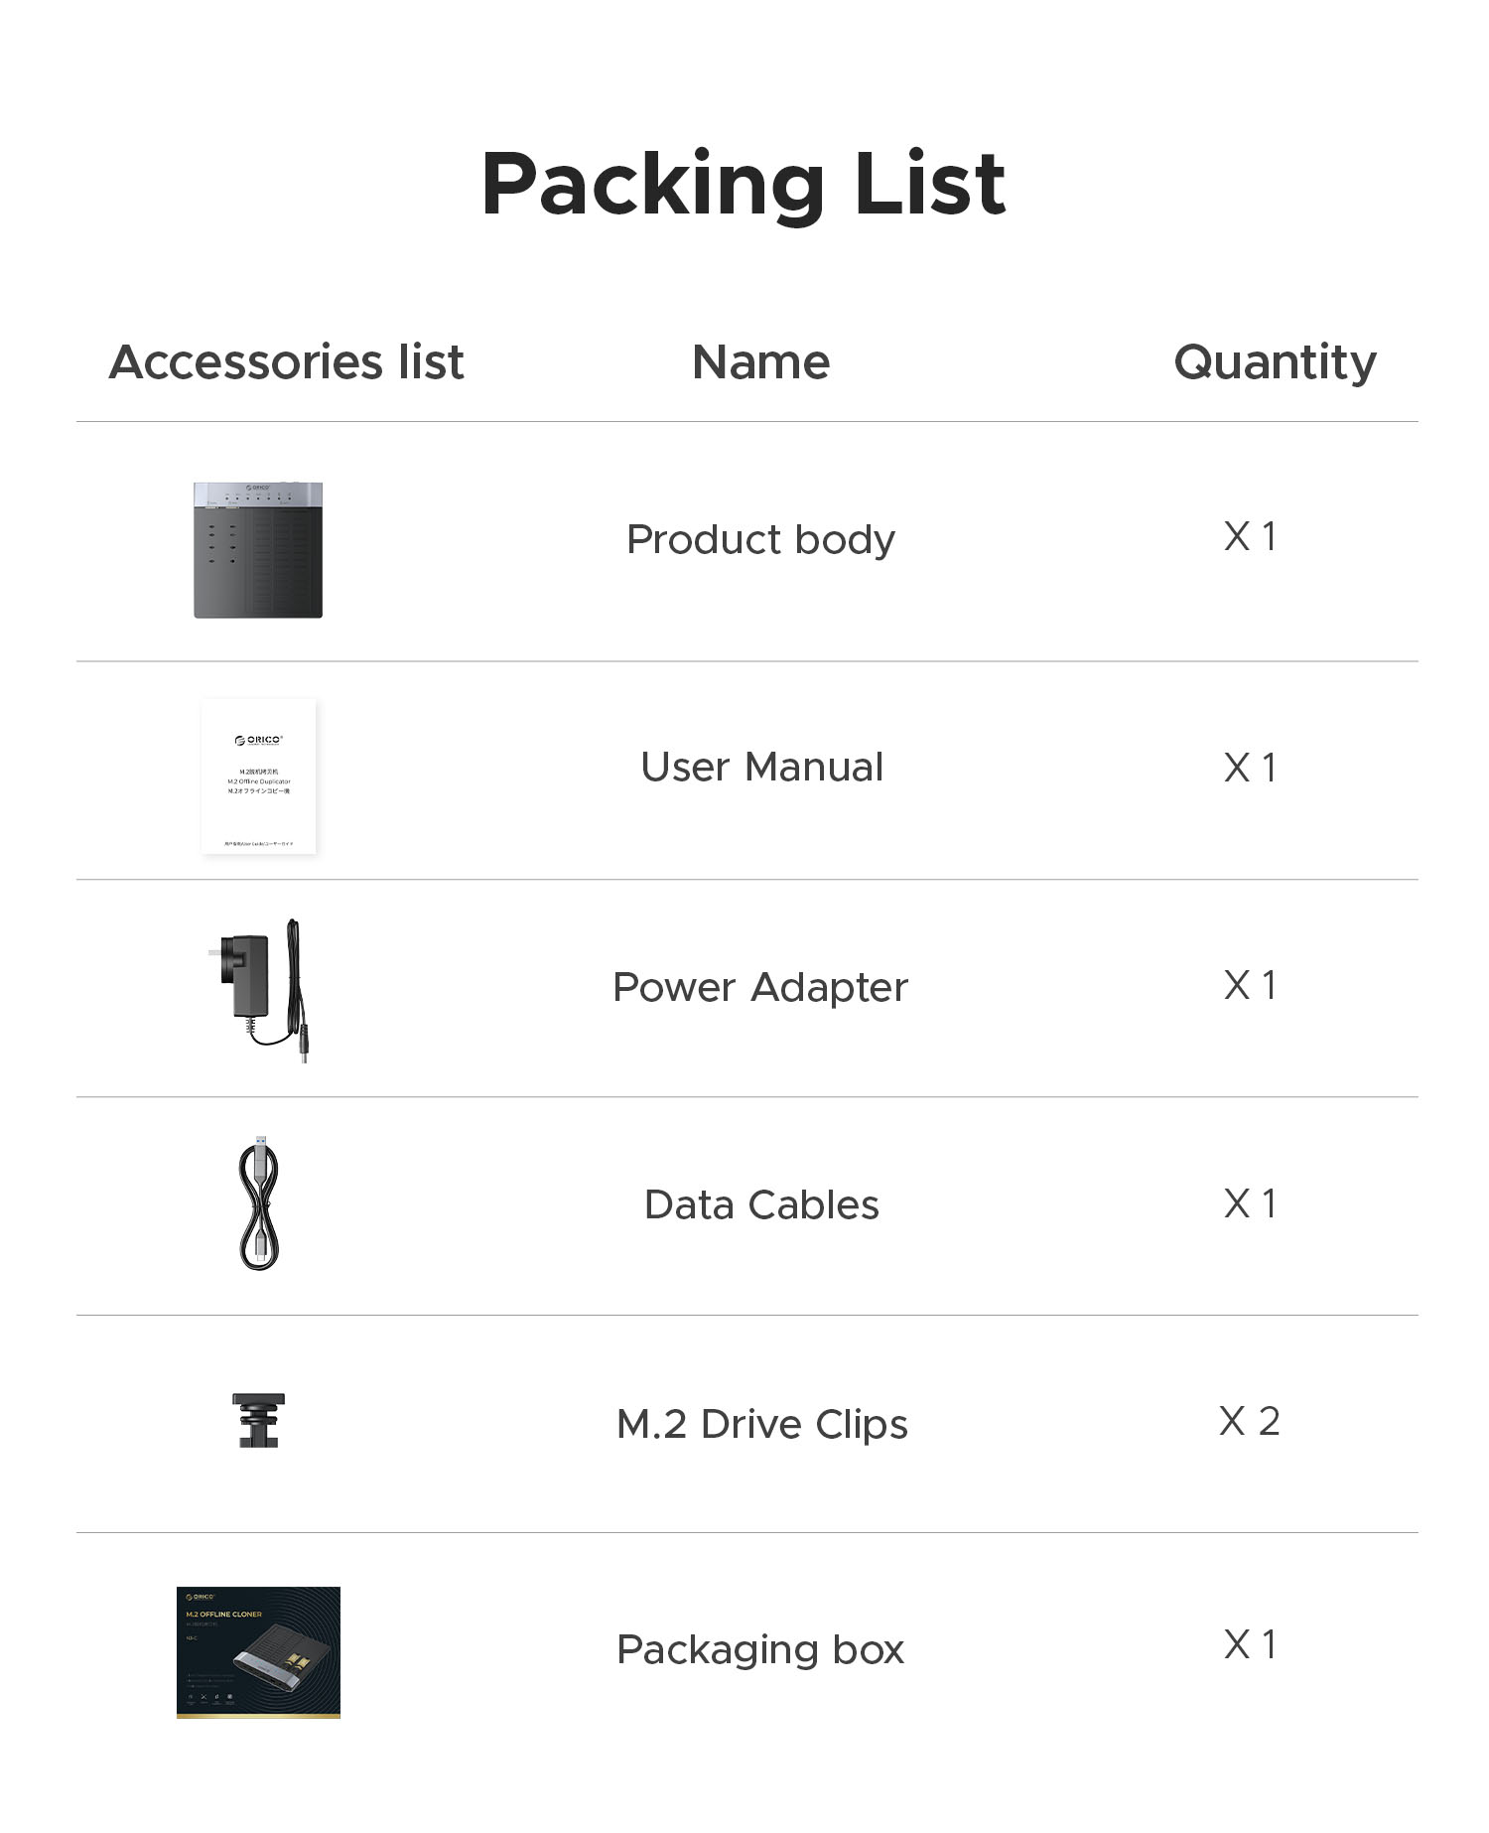Click the User Manual label
Image resolution: width=1489 pixels, height=1833 pixels.
[x=761, y=768]
